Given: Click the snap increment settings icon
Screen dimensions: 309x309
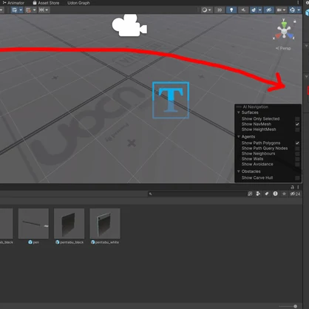Looking at the screenshot, I should (28, 10).
